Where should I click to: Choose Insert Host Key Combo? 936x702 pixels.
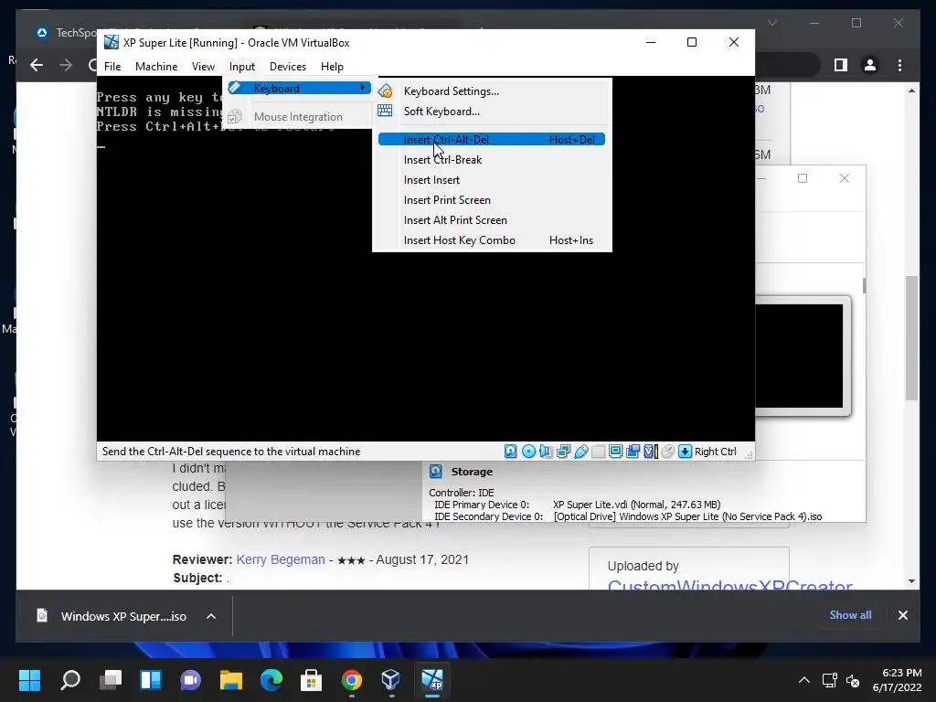coord(492,240)
